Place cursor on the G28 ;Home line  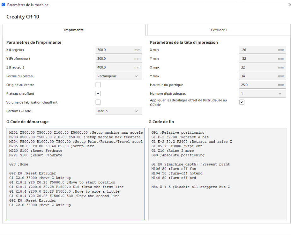point(19,164)
